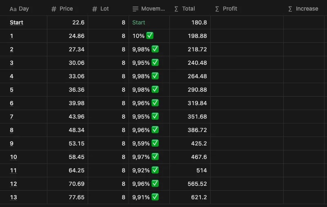Open the Start row page

point(16,22)
